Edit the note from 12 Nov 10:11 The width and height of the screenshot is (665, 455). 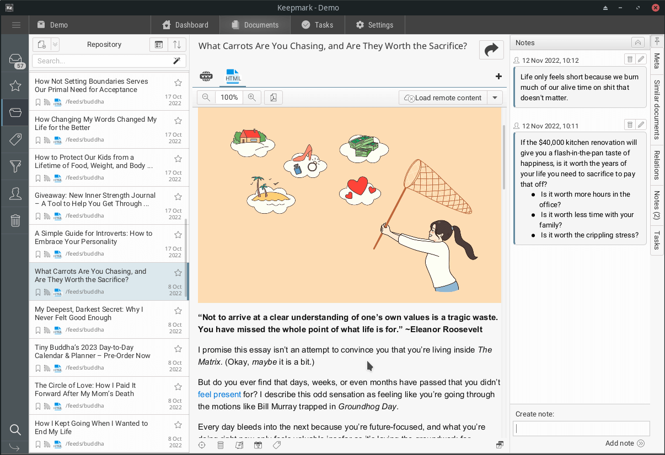coord(641,125)
